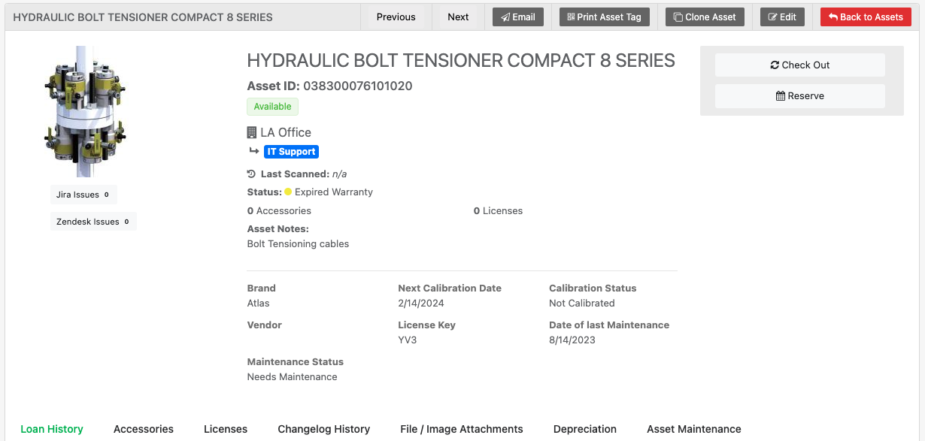Go to Previous asset

click(396, 17)
